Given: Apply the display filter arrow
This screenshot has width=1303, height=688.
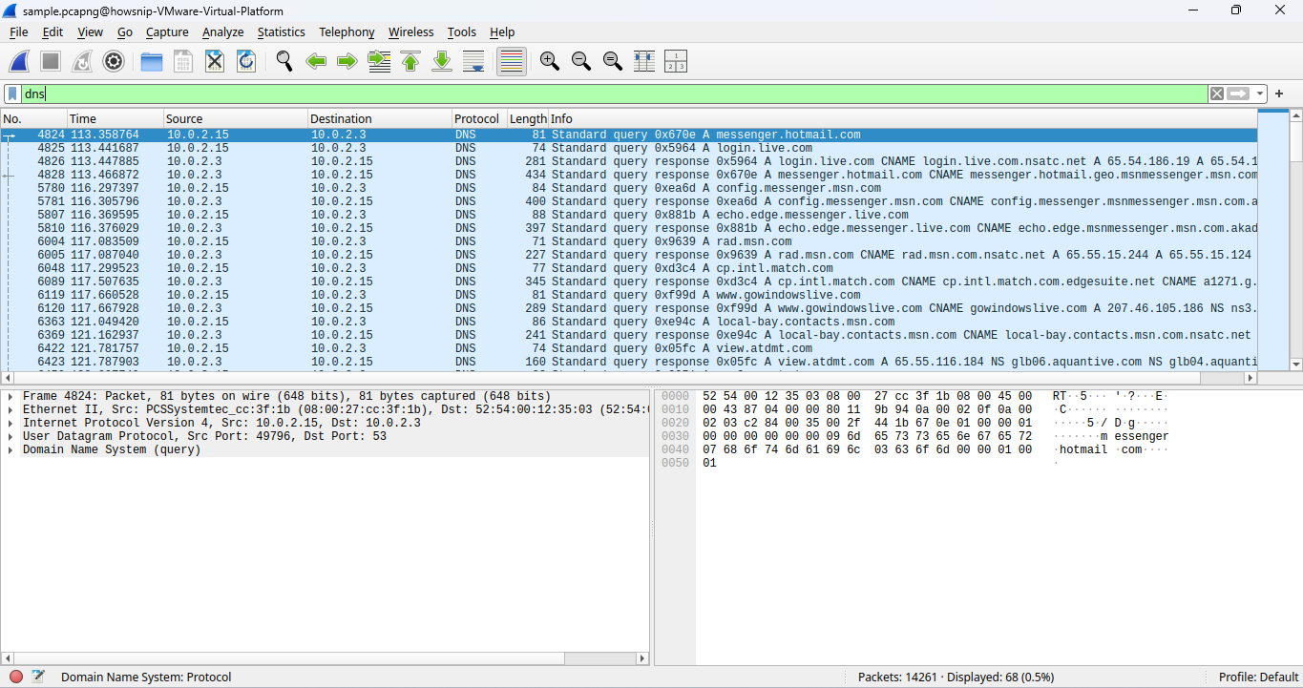Looking at the screenshot, I should (x=1239, y=94).
